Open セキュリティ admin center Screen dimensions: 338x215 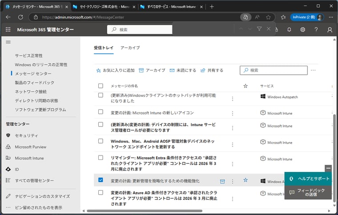tap(26, 135)
